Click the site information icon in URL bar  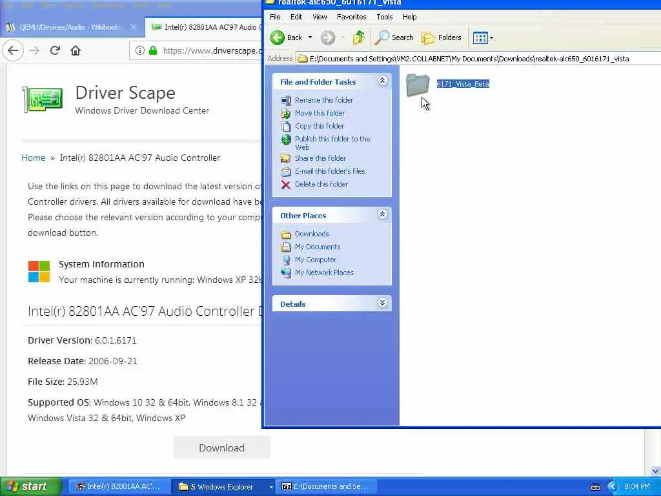coord(140,50)
